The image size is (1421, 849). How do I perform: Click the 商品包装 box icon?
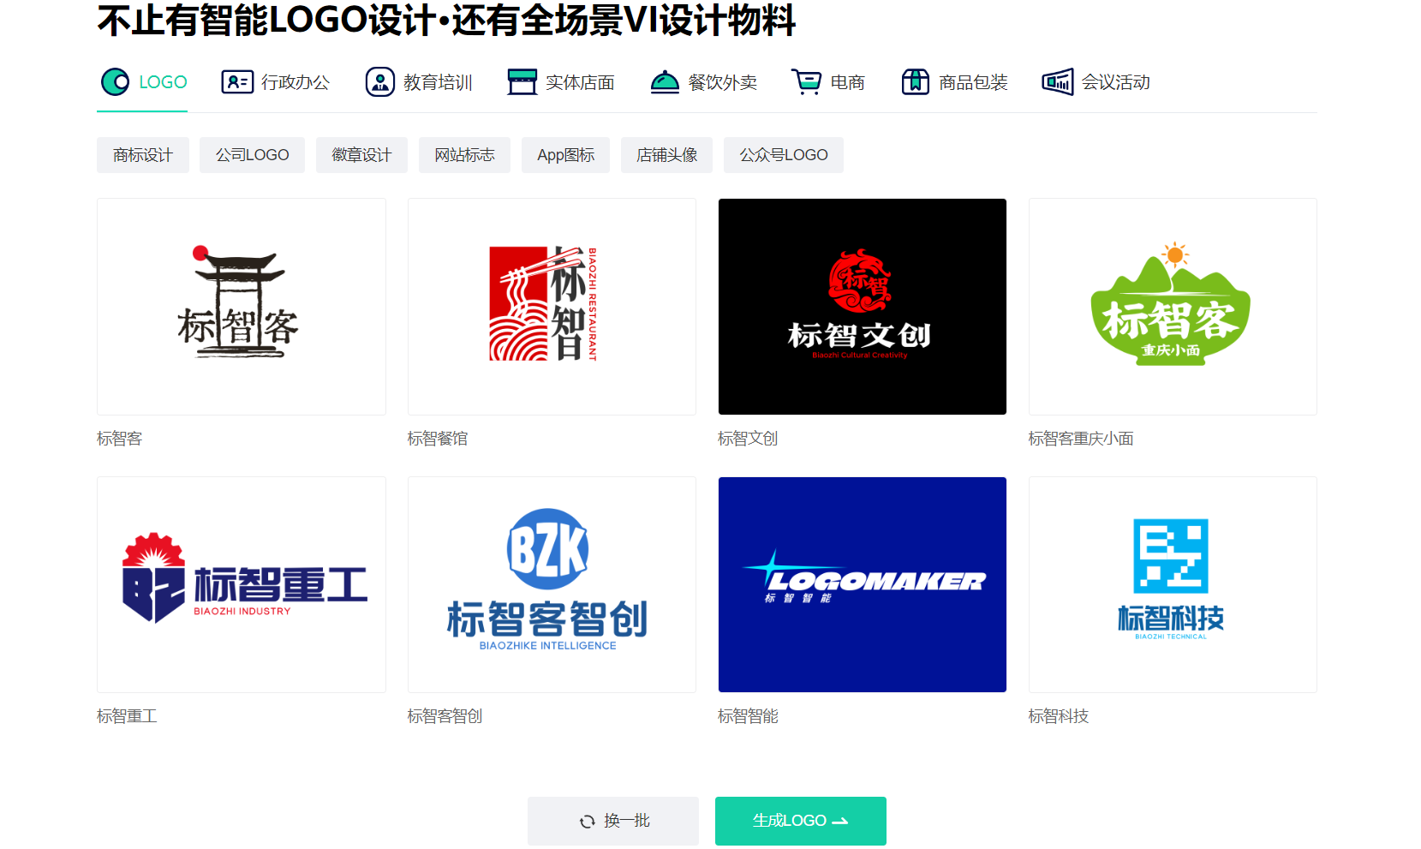click(x=916, y=82)
